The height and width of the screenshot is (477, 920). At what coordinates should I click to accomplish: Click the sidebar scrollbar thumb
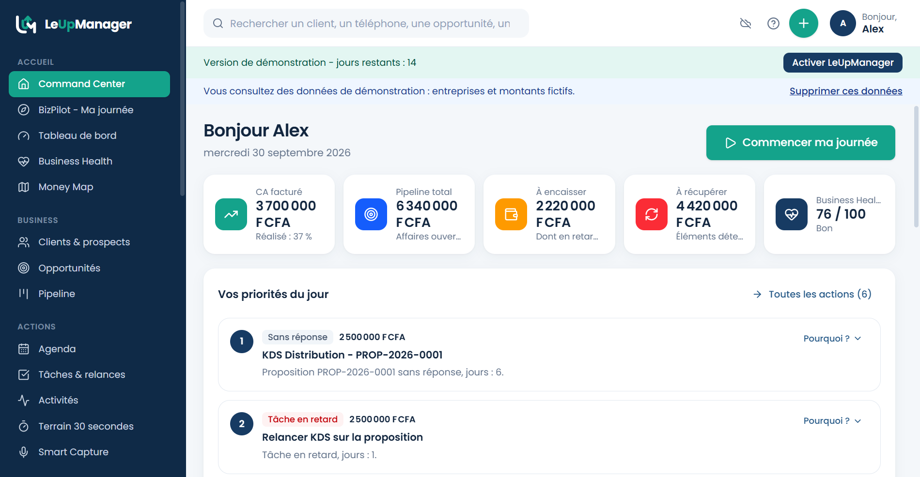coord(182,98)
